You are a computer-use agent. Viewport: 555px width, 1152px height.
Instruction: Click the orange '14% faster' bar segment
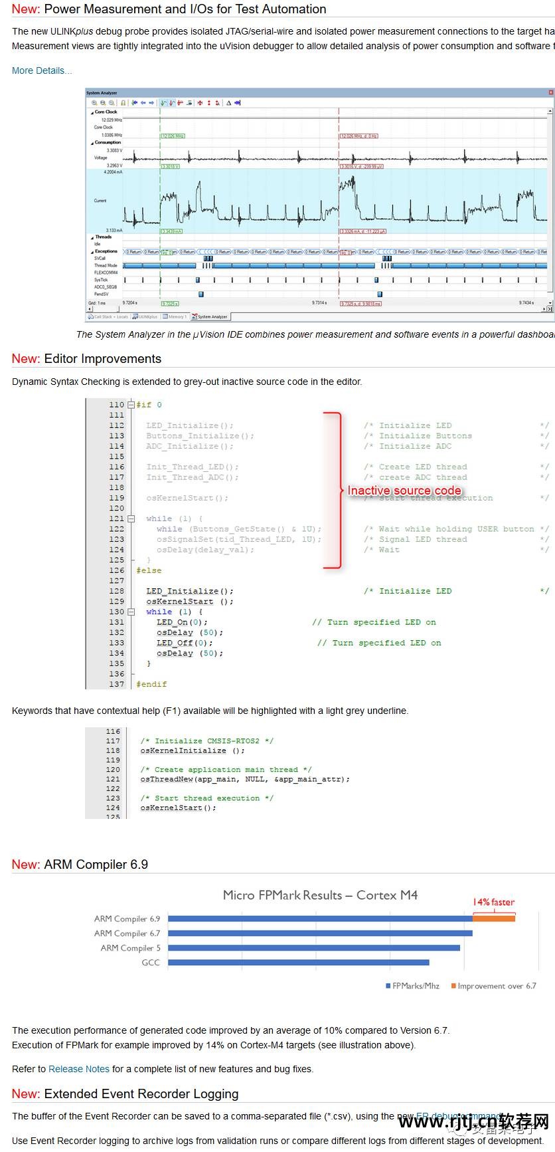(494, 919)
